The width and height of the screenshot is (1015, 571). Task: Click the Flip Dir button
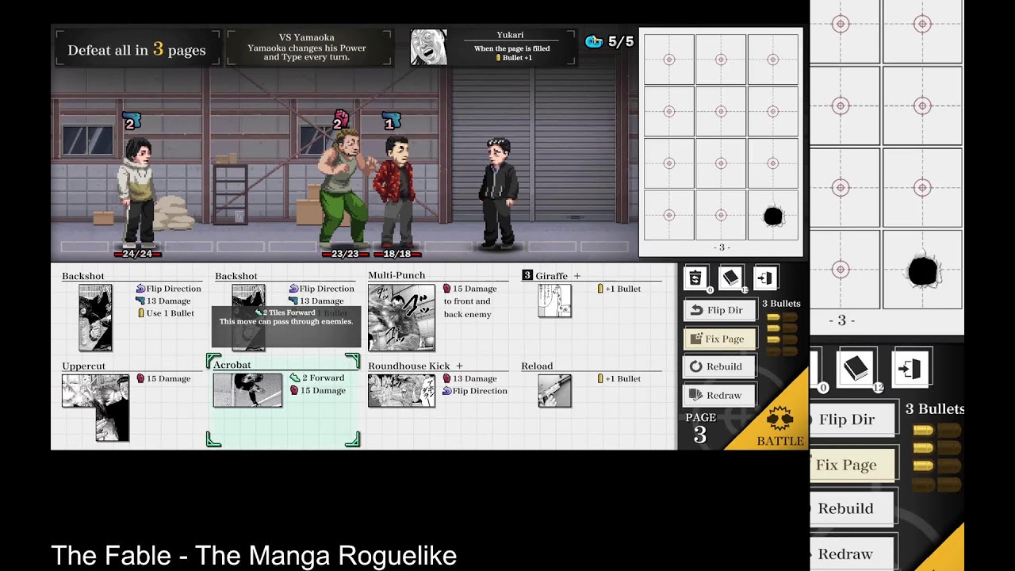click(718, 310)
